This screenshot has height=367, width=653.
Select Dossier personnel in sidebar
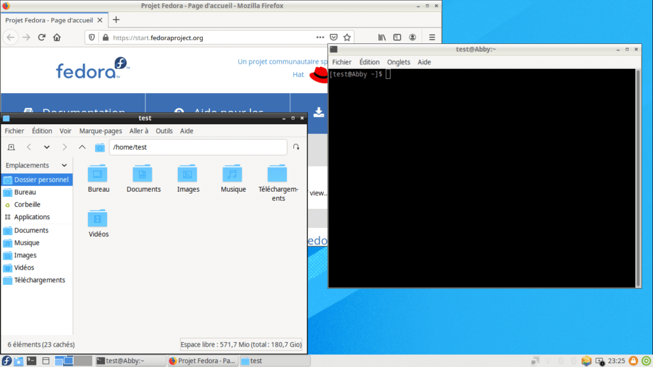[x=37, y=180]
